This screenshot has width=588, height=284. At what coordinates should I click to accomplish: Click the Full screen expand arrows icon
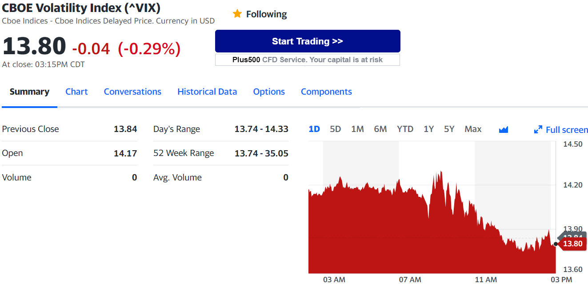pyautogui.click(x=538, y=130)
